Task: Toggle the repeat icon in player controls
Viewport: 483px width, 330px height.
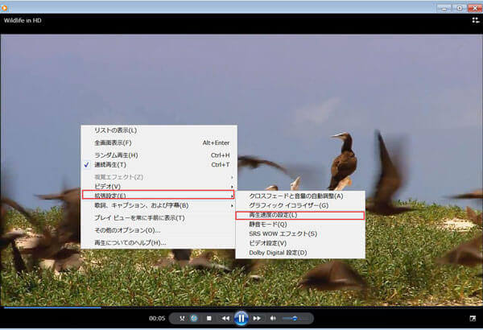Action: click(194, 318)
